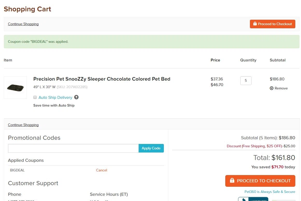The image size is (301, 201).
Task: Click the Discount (Free Shipping, $25 OFF) line
Action: [261, 146]
